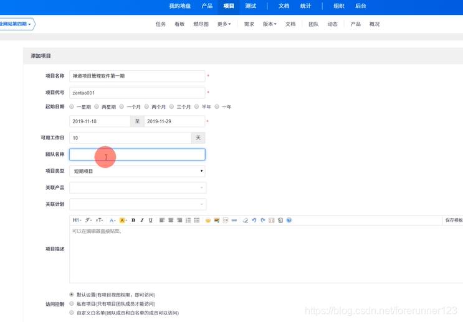Select the 一年 duration radio
This screenshot has height=322, width=463.
[217, 107]
